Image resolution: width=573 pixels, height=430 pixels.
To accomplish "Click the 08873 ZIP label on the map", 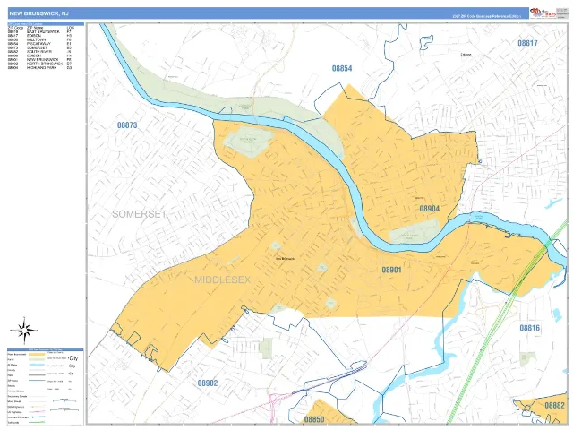I will [x=127, y=125].
